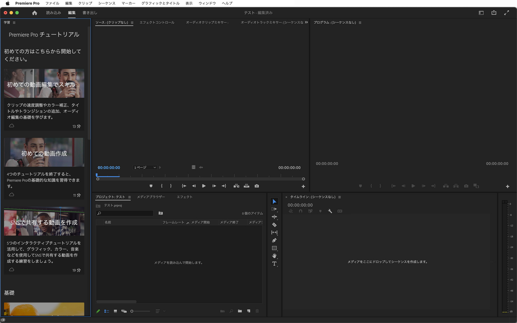Click the 学習 panel vertical scrollbar
The image size is (517, 323).
pos(89,83)
